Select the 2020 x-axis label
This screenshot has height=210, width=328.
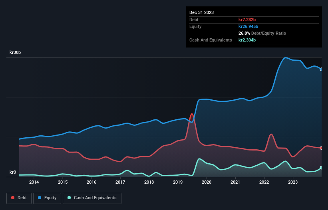click(x=207, y=182)
